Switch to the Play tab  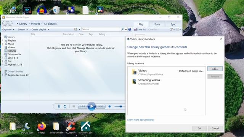pyautogui.click(x=141, y=24)
